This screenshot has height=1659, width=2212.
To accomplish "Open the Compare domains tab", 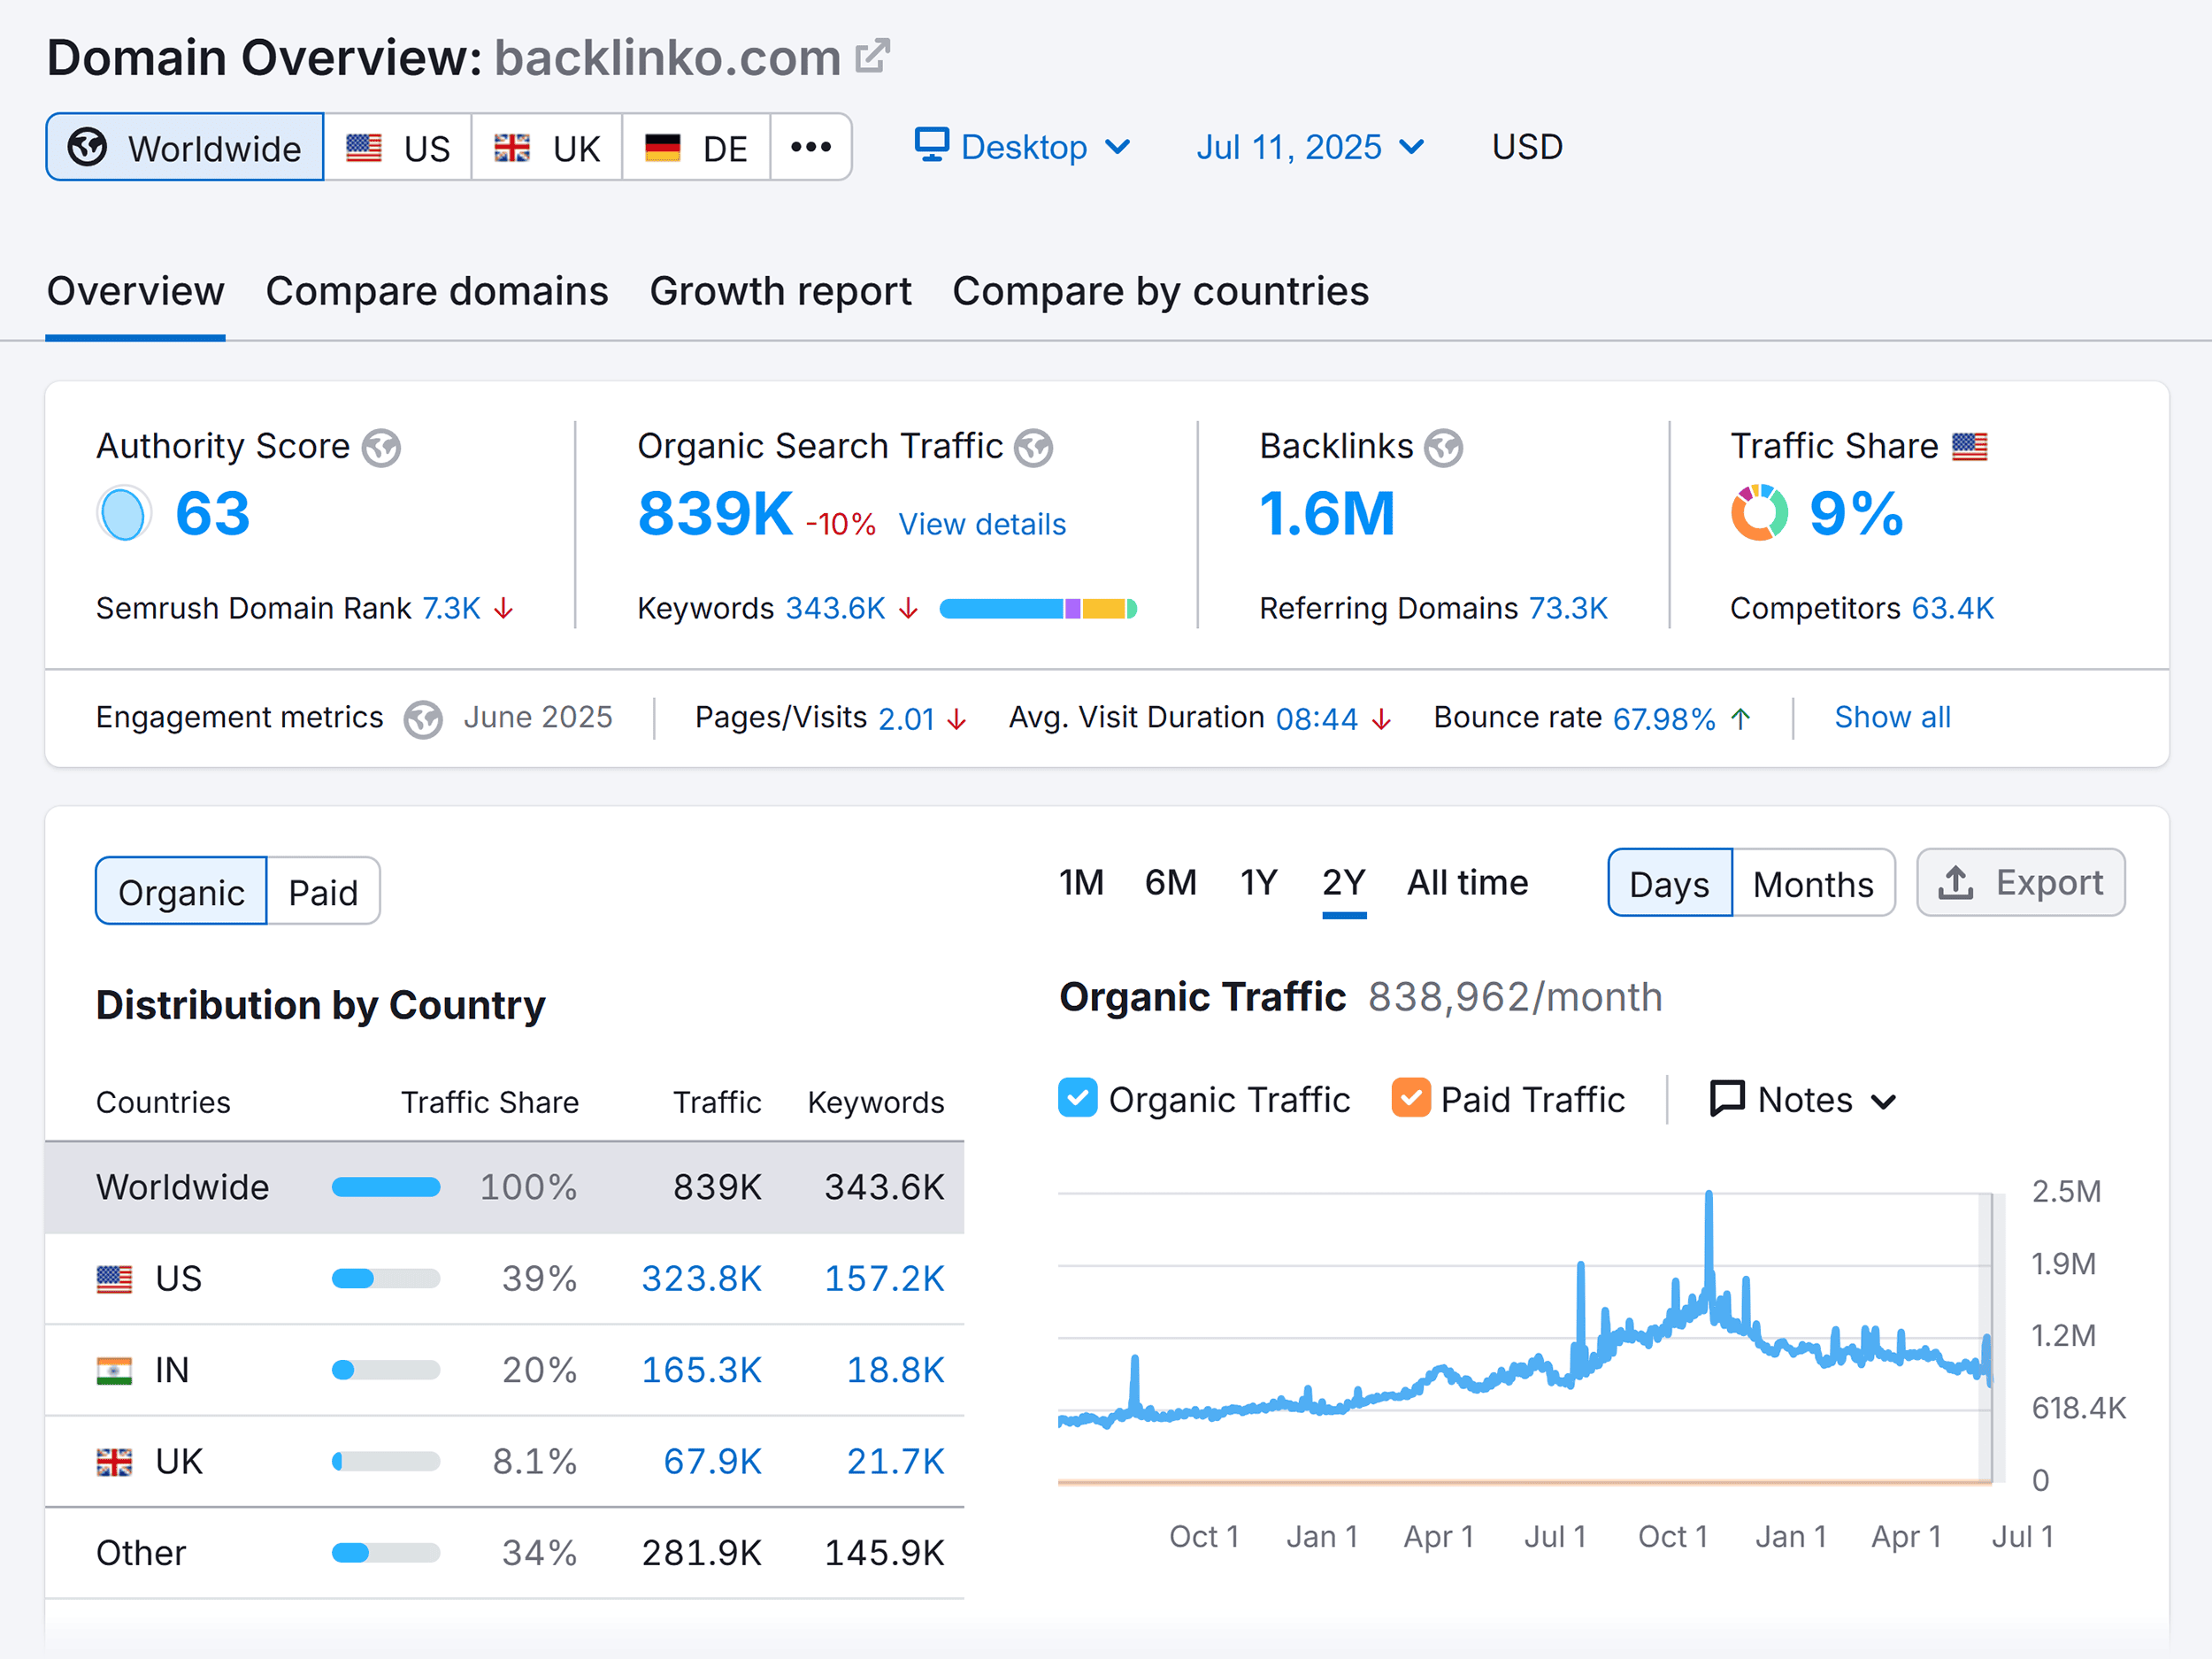I will (437, 291).
